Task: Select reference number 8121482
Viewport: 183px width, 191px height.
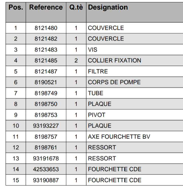Action: coord(46,39)
